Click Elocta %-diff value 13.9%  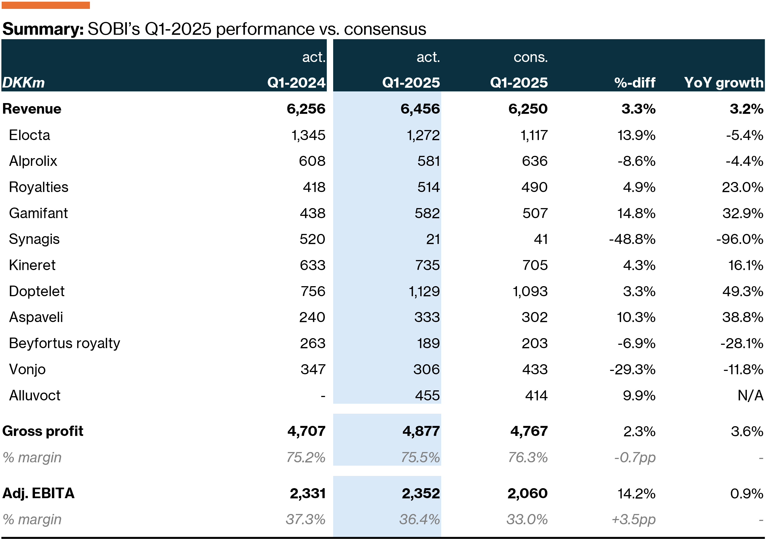point(636,135)
